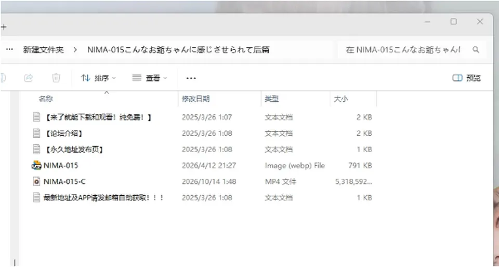This screenshot has height=267, width=499.
Task: Toggle the 预览 preview pane
Action: pyautogui.click(x=467, y=78)
